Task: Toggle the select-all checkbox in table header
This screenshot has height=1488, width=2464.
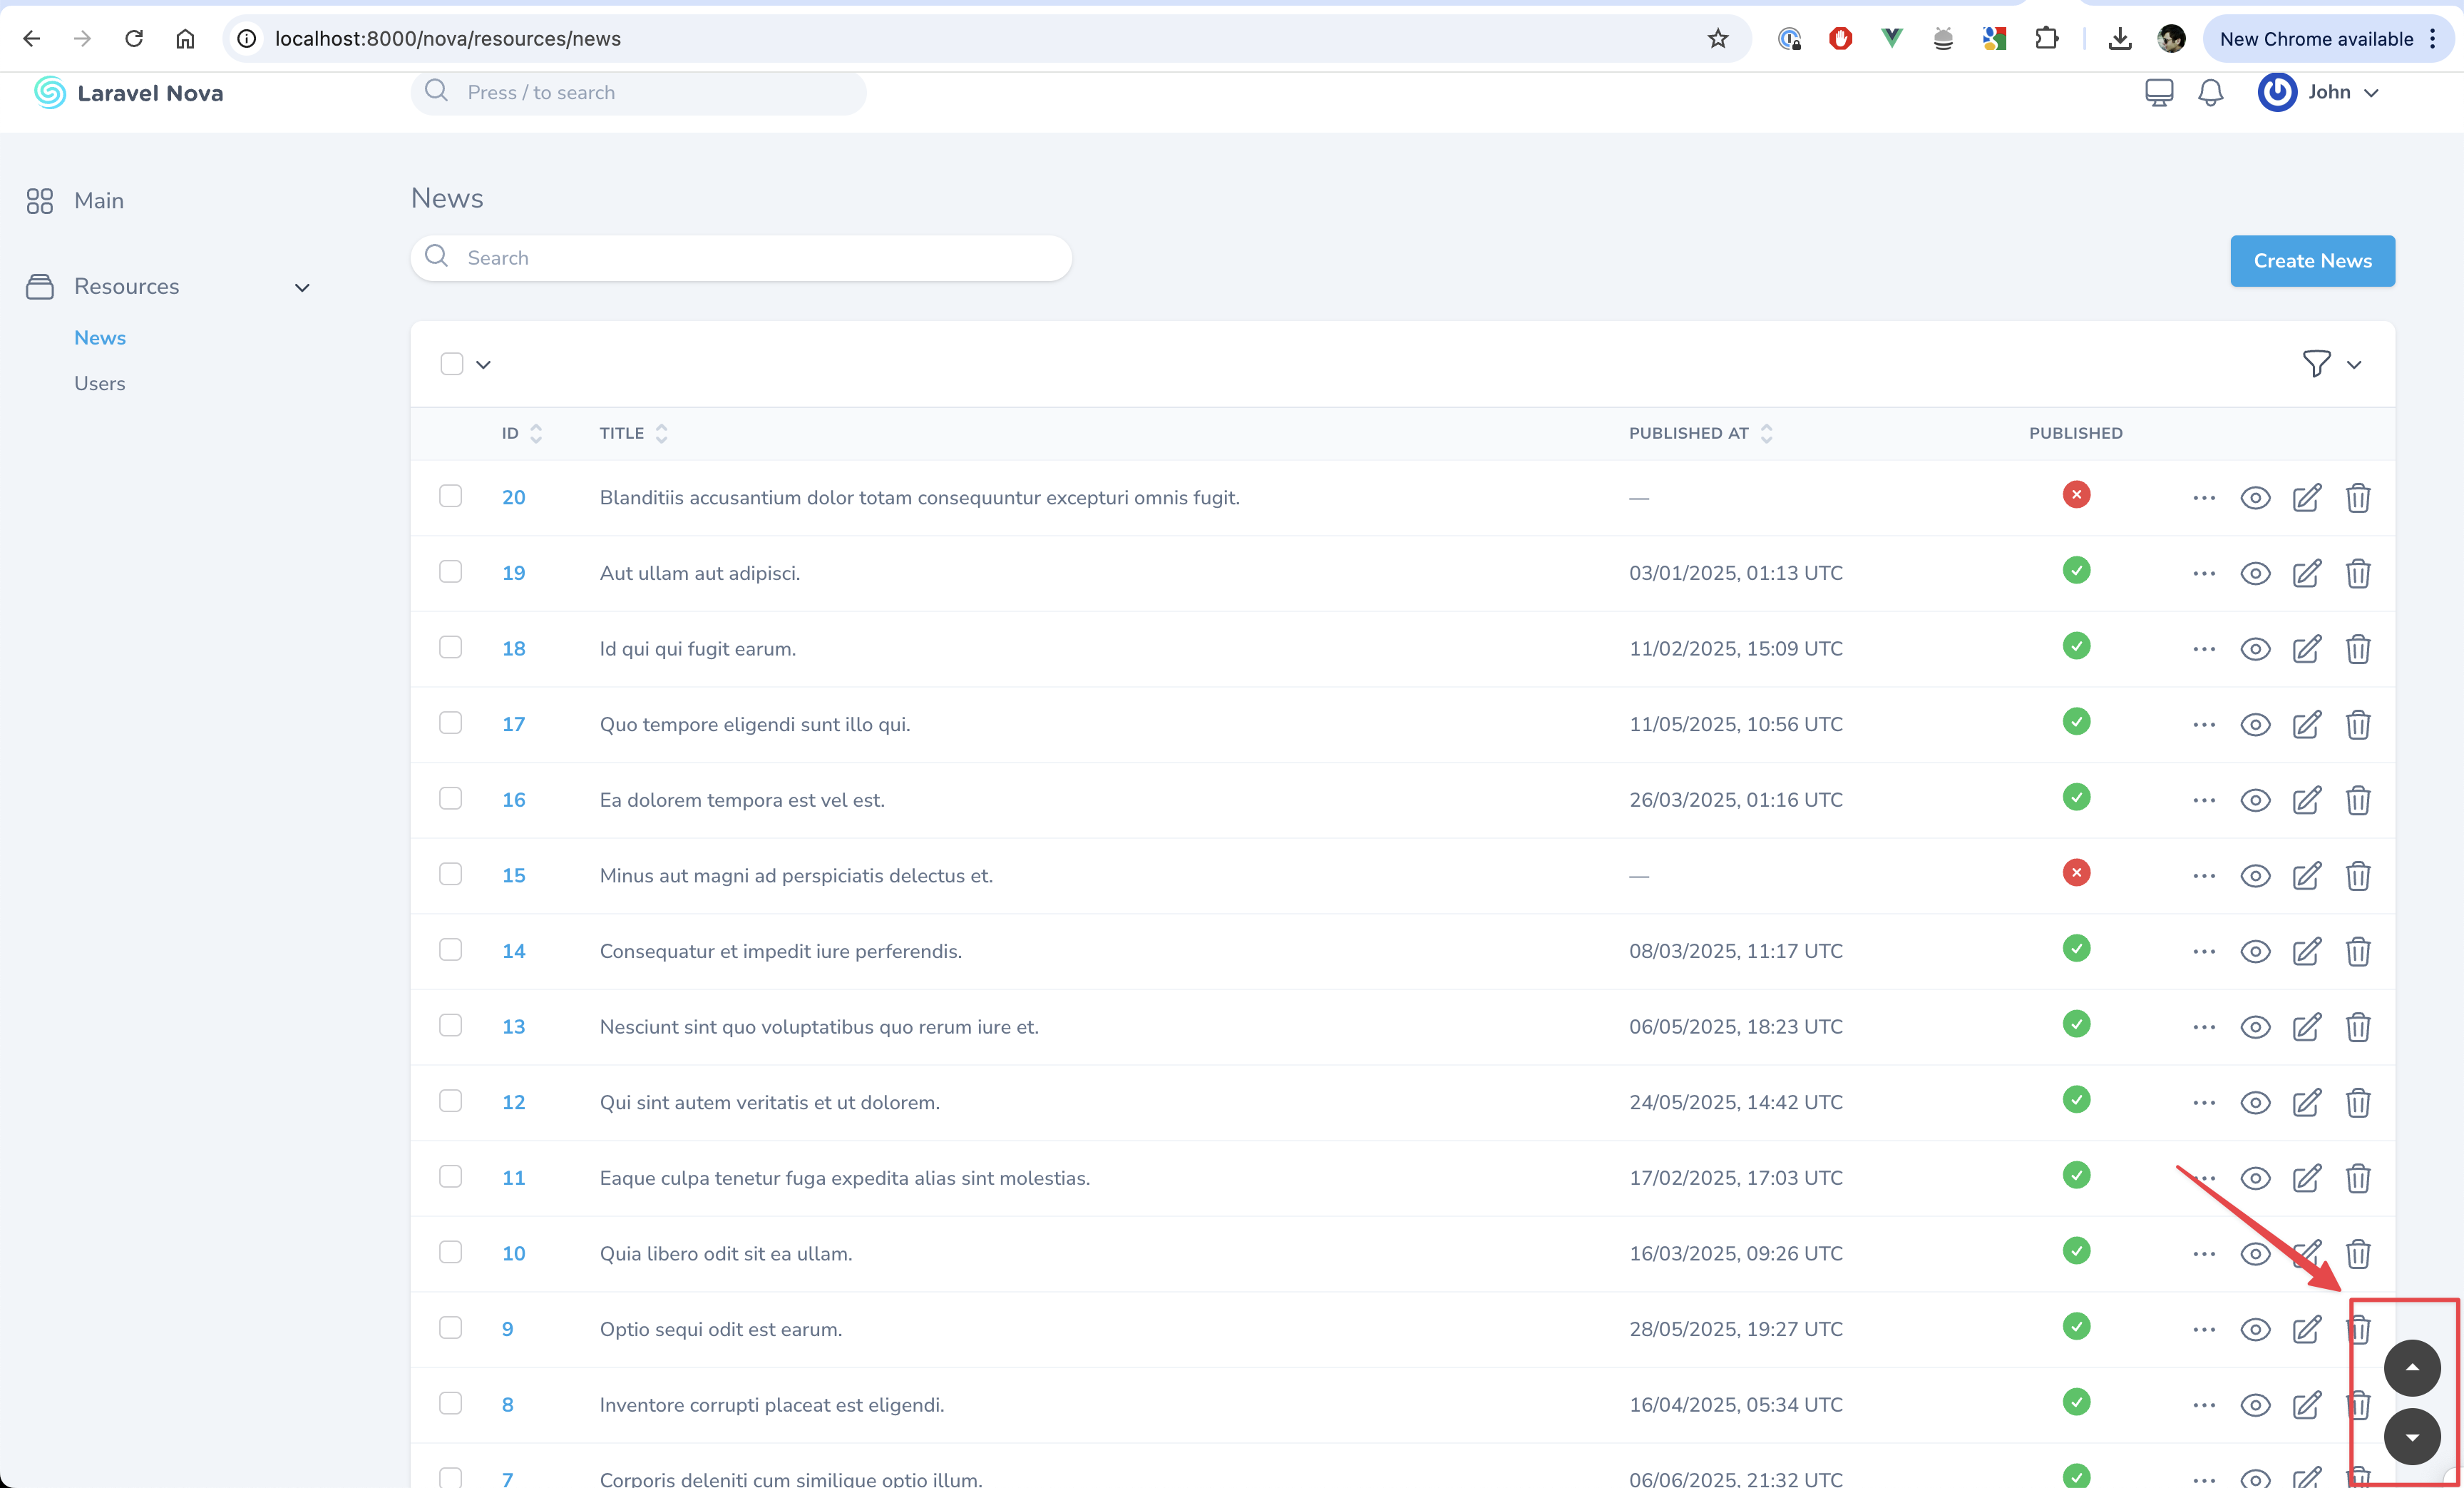Action: click(452, 365)
